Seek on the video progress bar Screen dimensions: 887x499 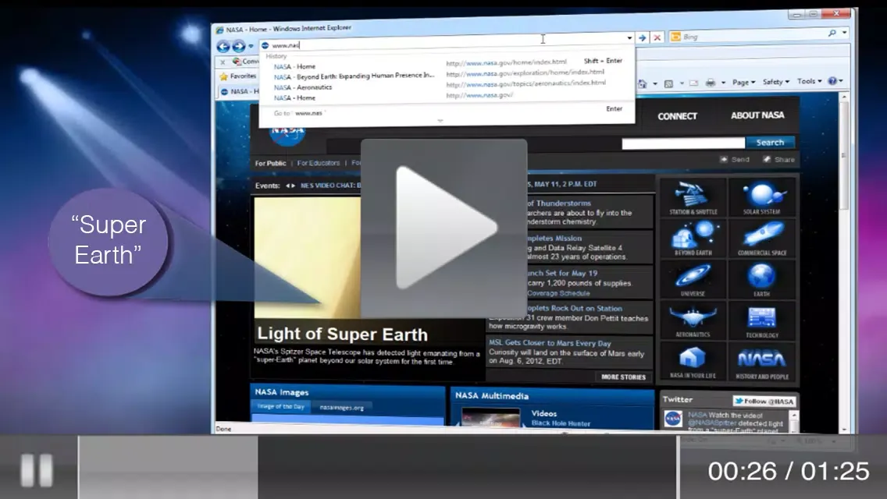[x=378, y=467]
